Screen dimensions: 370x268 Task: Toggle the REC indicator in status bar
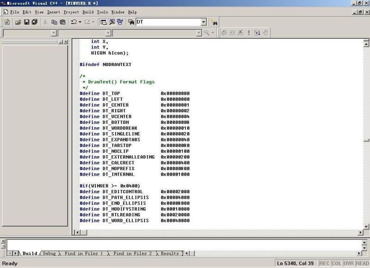click(325, 263)
